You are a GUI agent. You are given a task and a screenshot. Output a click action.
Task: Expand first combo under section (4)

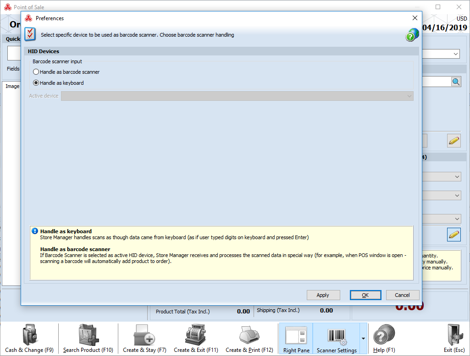[x=457, y=177]
